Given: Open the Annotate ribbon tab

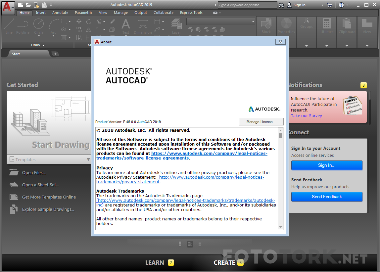Looking at the screenshot, I should 60,13.
